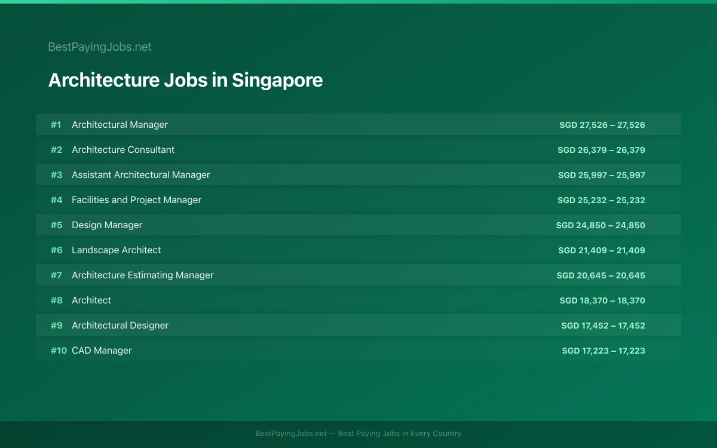Select salary SGD 25,997 – 25,997

(x=602, y=175)
